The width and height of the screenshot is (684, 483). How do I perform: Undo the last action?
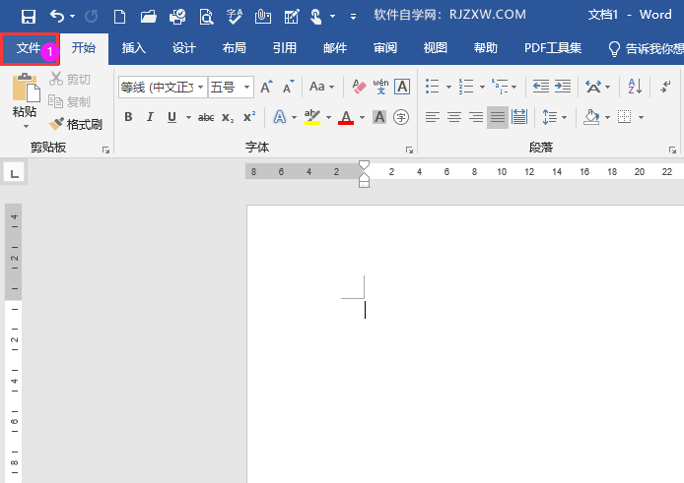tap(57, 17)
